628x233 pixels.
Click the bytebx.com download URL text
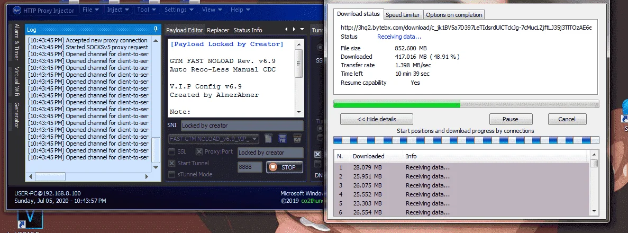(466, 28)
